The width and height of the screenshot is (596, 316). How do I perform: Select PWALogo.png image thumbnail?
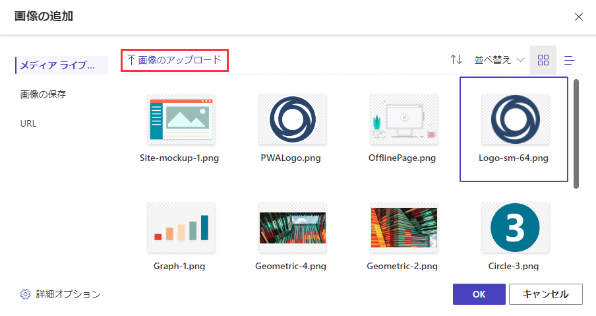coord(293,119)
